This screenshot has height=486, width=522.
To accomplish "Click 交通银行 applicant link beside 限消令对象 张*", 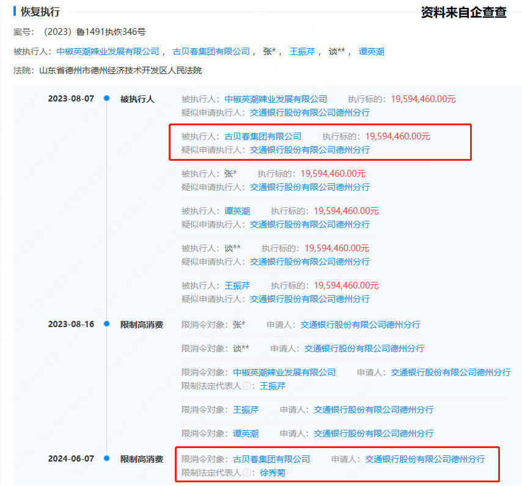I will coord(360,325).
